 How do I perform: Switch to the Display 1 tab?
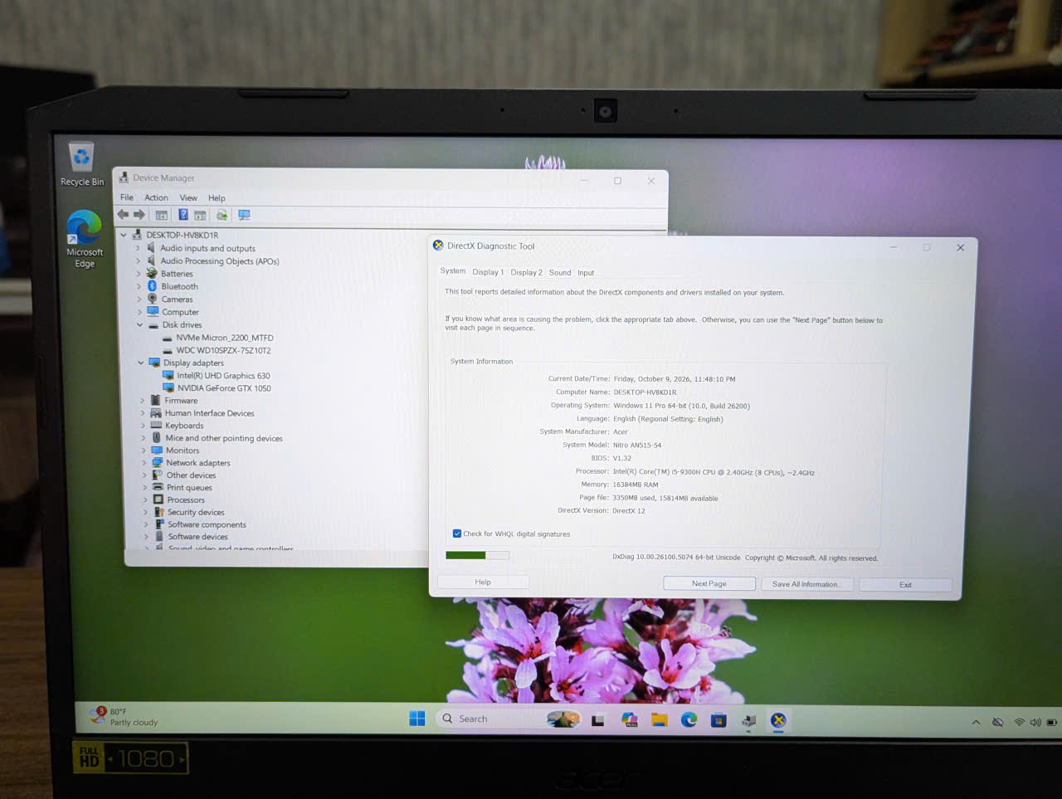[488, 272]
